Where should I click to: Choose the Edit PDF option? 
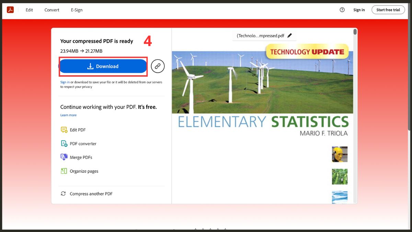tap(78, 130)
